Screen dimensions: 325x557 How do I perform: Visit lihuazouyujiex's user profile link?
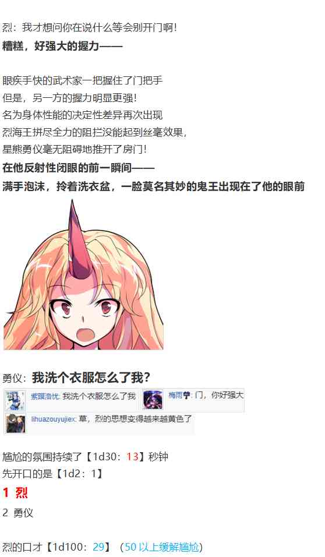(x=53, y=419)
